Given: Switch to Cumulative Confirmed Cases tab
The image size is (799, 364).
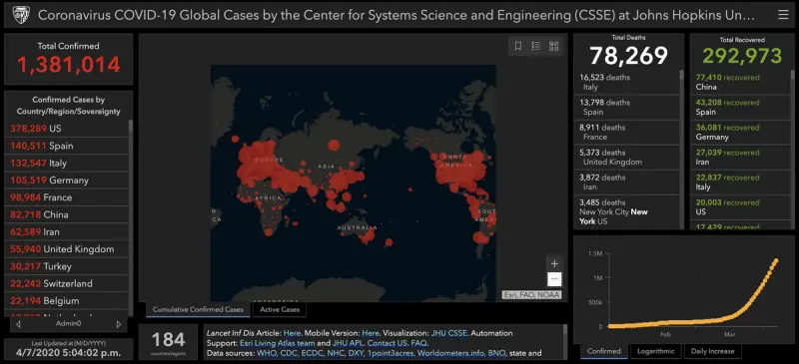Looking at the screenshot, I should tap(198, 309).
